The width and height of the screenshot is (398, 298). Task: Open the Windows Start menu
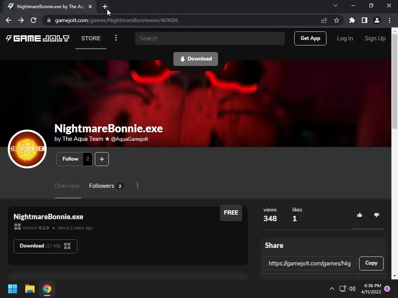(12, 289)
